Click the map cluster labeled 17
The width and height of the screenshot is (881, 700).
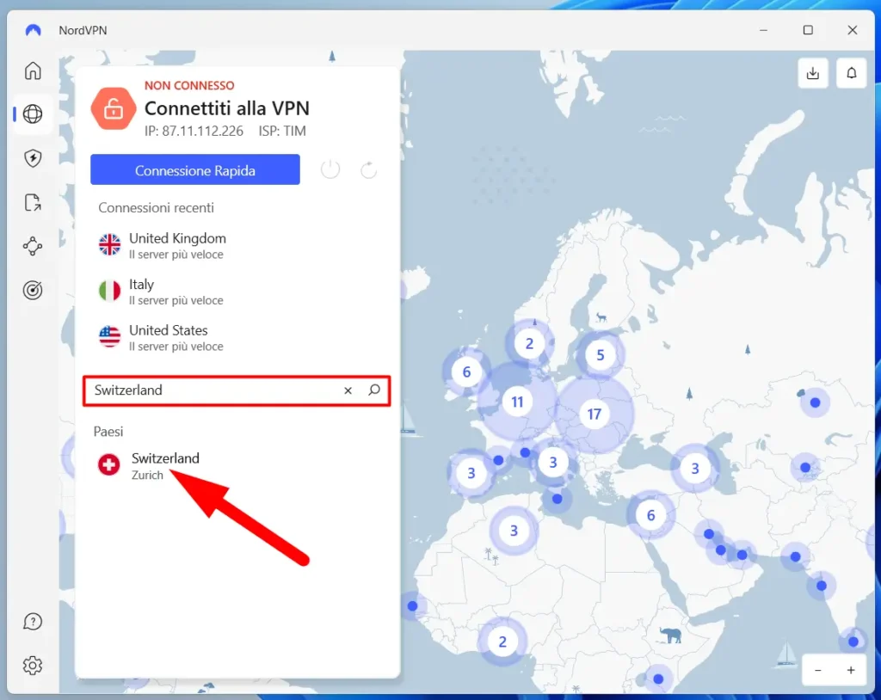click(x=594, y=414)
